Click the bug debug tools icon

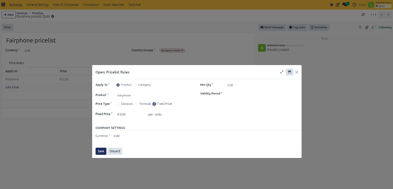(332, 5)
